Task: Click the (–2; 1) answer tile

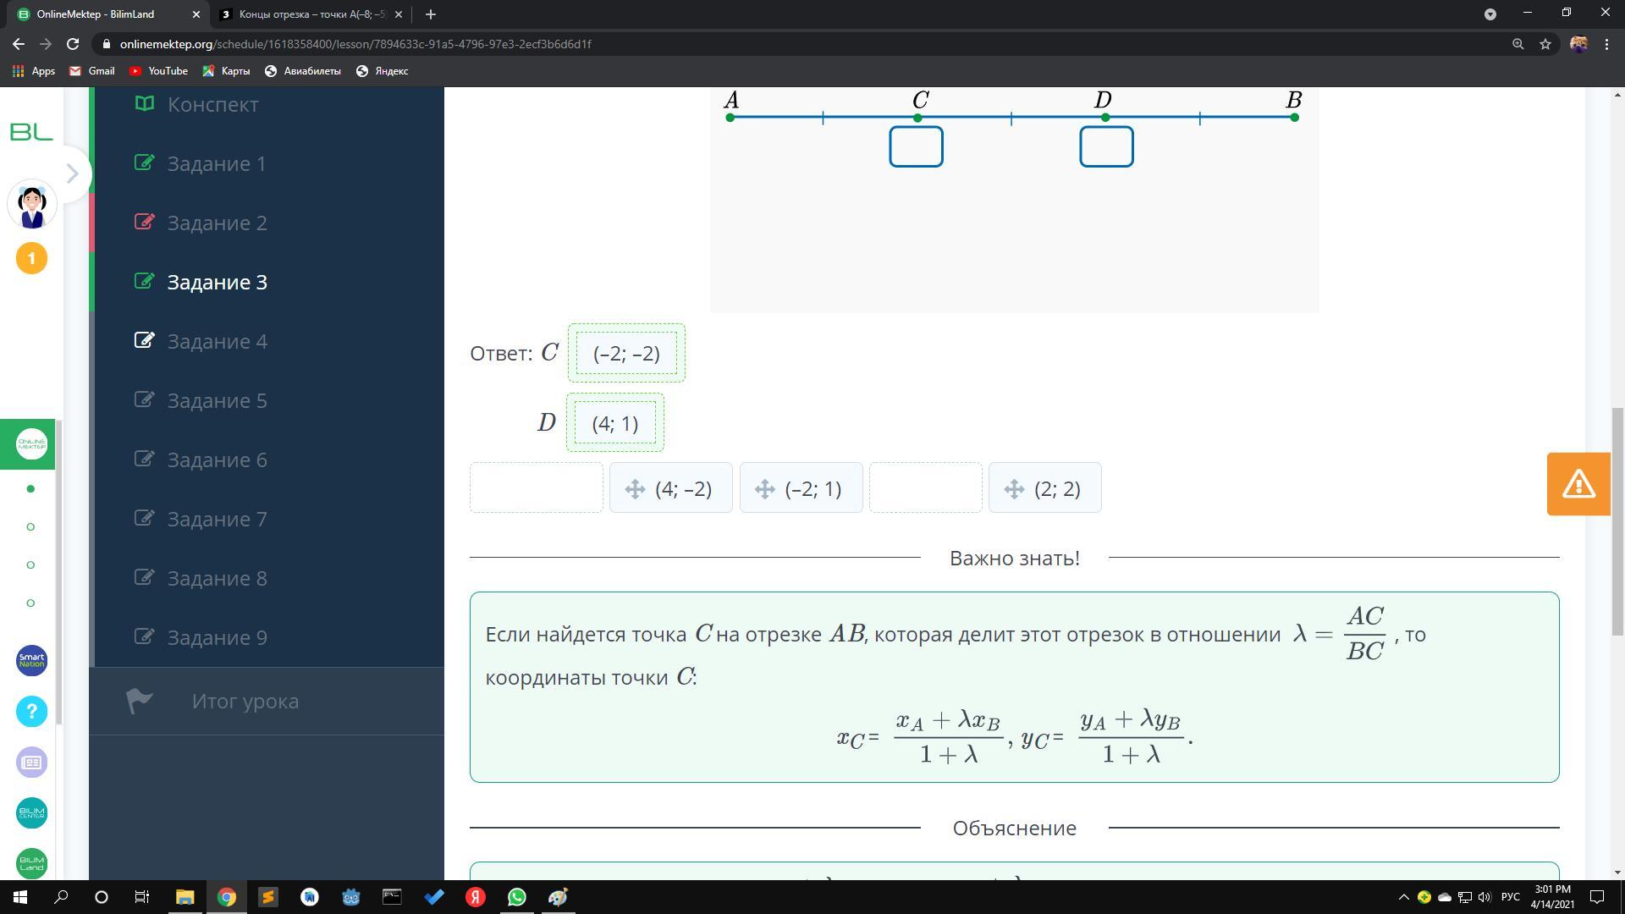Action: coord(801,488)
